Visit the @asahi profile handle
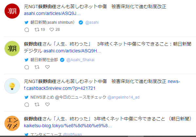The image size is (196, 137). point(92,22)
